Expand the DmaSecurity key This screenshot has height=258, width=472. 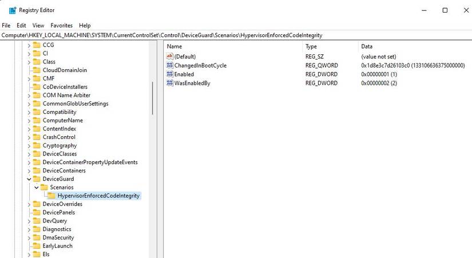coord(29,238)
